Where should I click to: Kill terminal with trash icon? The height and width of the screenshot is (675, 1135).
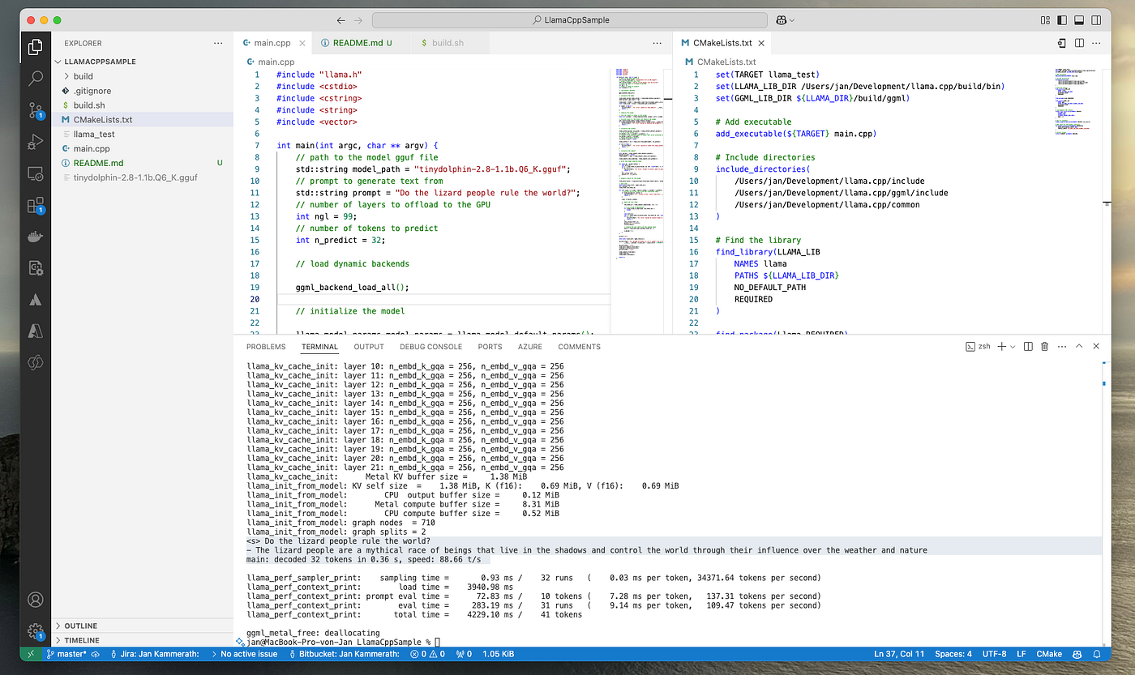click(x=1044, y=347)
